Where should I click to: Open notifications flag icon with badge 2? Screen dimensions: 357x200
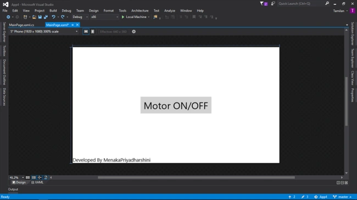[264, 4]
